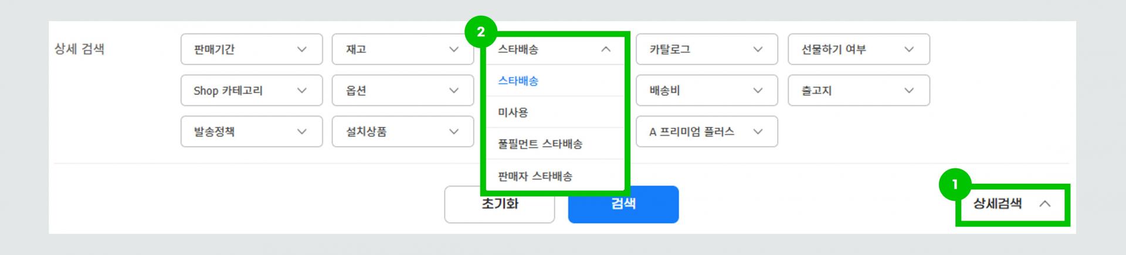This screenshot has width=1126, height=255.
Task: Expand the 설치상품 dropdown
Action: (402, 132)
